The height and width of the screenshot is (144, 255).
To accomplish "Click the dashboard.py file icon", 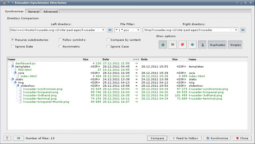I will tap(12, 63).
